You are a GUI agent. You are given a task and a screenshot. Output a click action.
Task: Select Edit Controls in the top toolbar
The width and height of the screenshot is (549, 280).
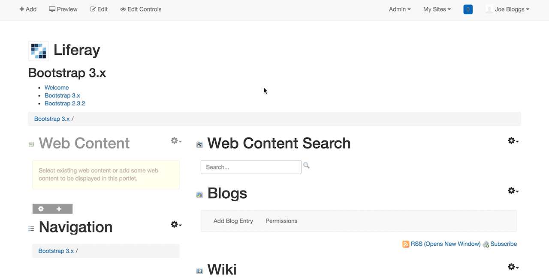(141, 9)
